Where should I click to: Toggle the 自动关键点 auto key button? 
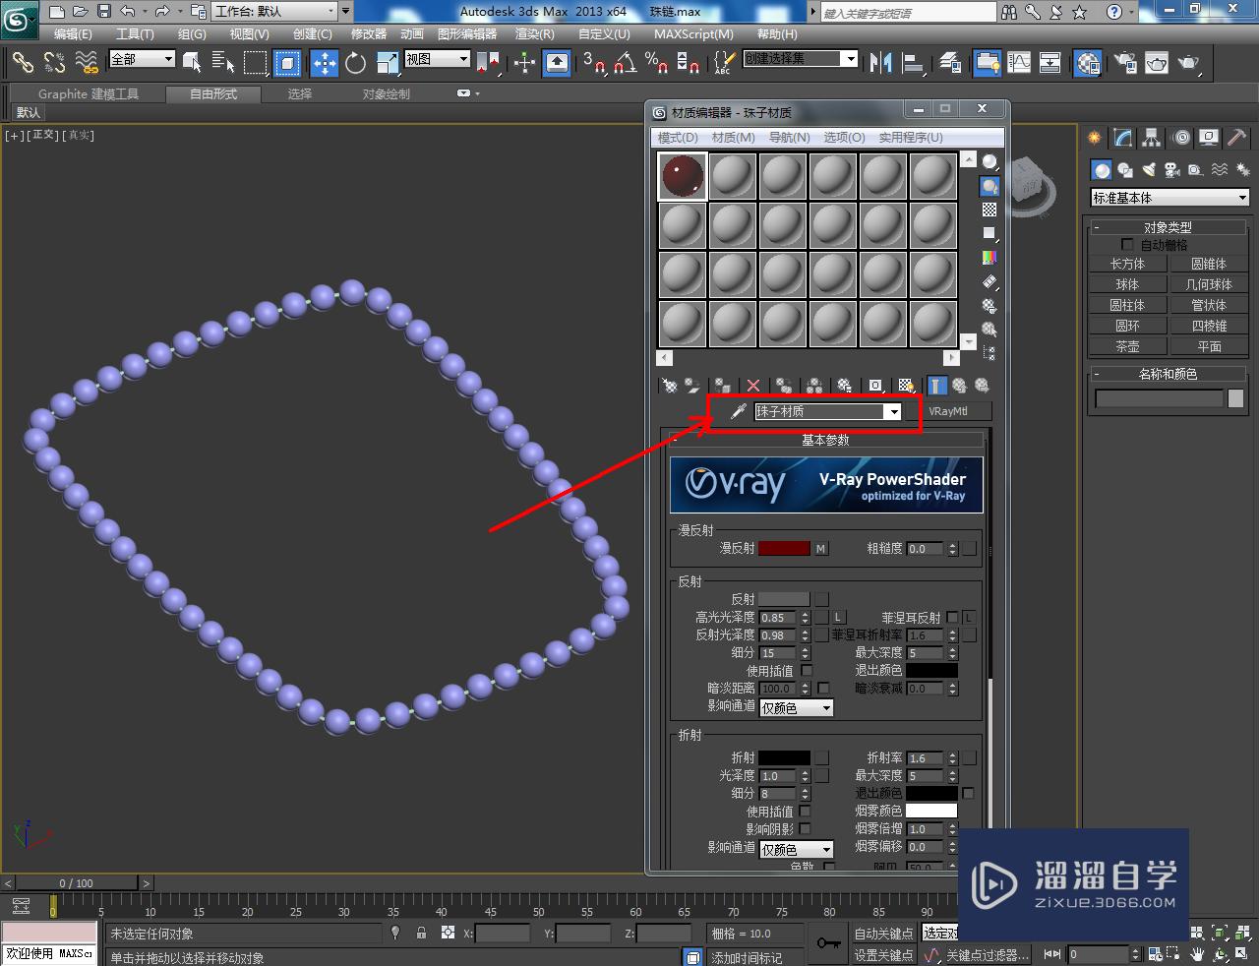[x=883, y=933]
